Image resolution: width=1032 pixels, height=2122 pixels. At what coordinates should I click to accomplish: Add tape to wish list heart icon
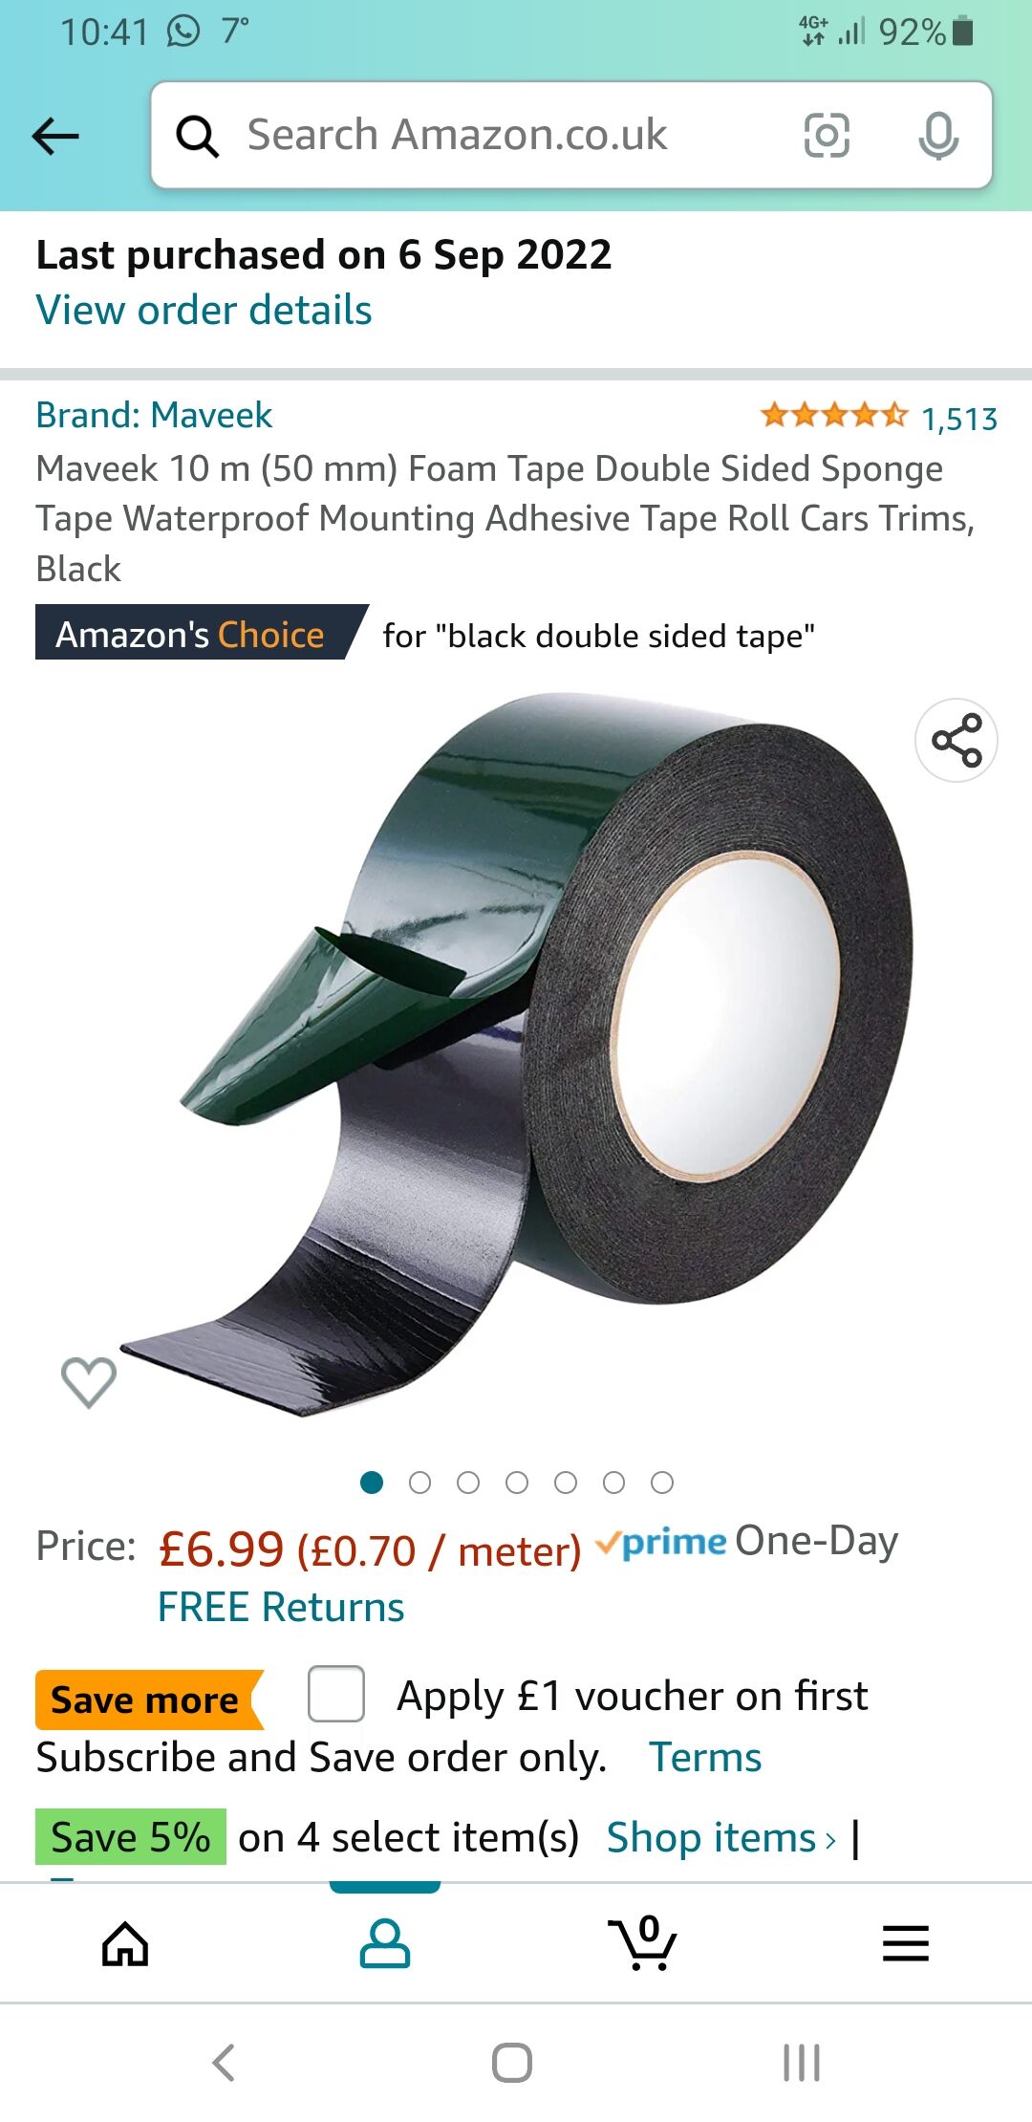pos(89,1382)
